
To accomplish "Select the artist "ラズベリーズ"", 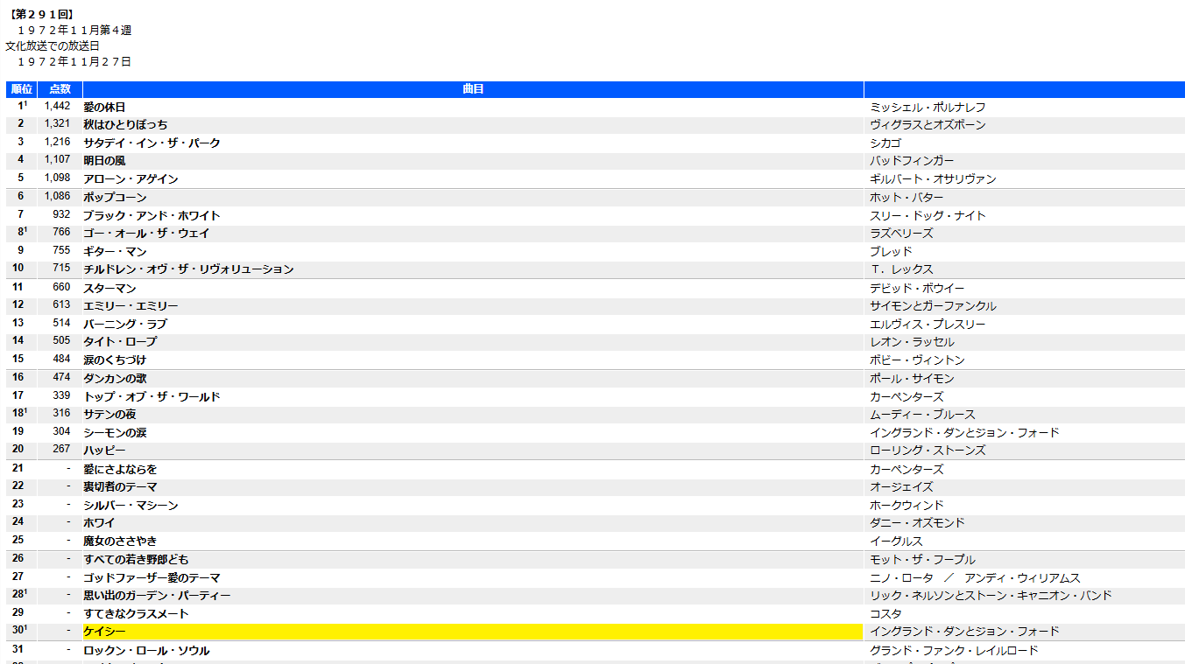I will pyautogui.click(x=901, y=234).
